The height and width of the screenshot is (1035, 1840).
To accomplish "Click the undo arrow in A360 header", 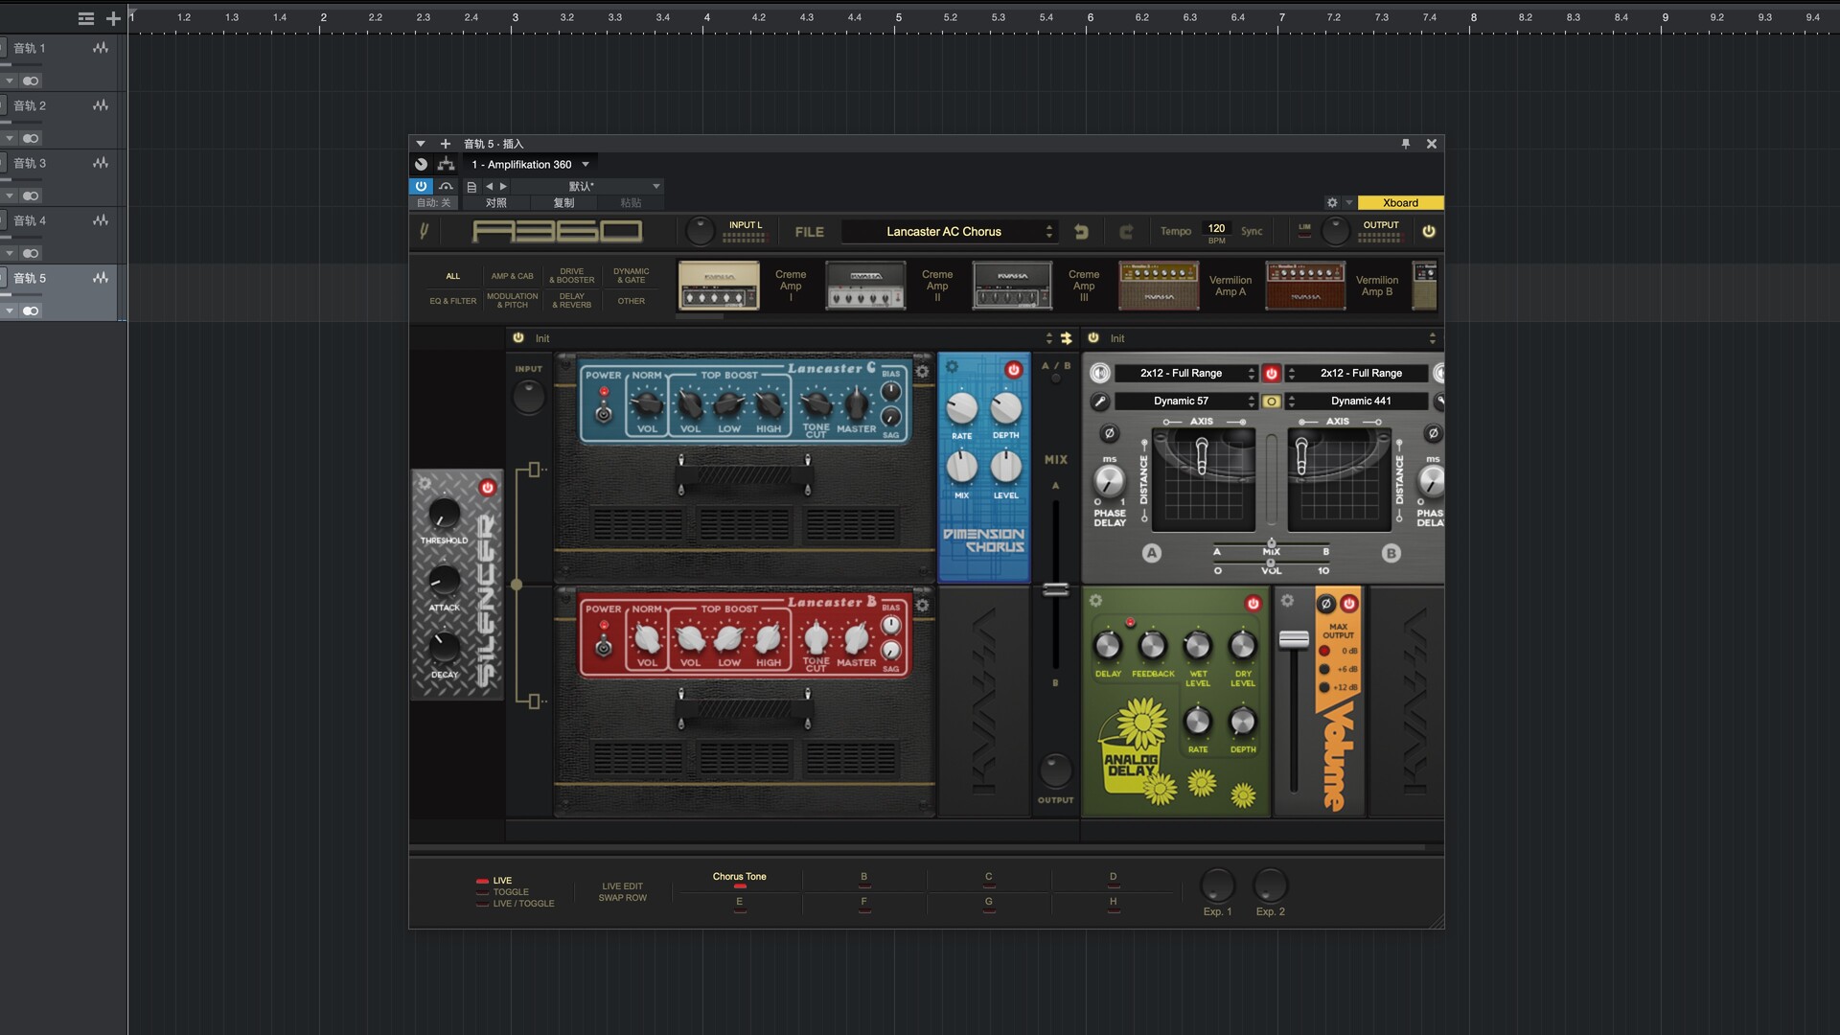I will (1081, 231).
